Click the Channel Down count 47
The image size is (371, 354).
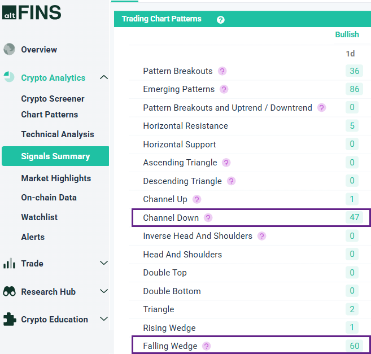(354, 217)
